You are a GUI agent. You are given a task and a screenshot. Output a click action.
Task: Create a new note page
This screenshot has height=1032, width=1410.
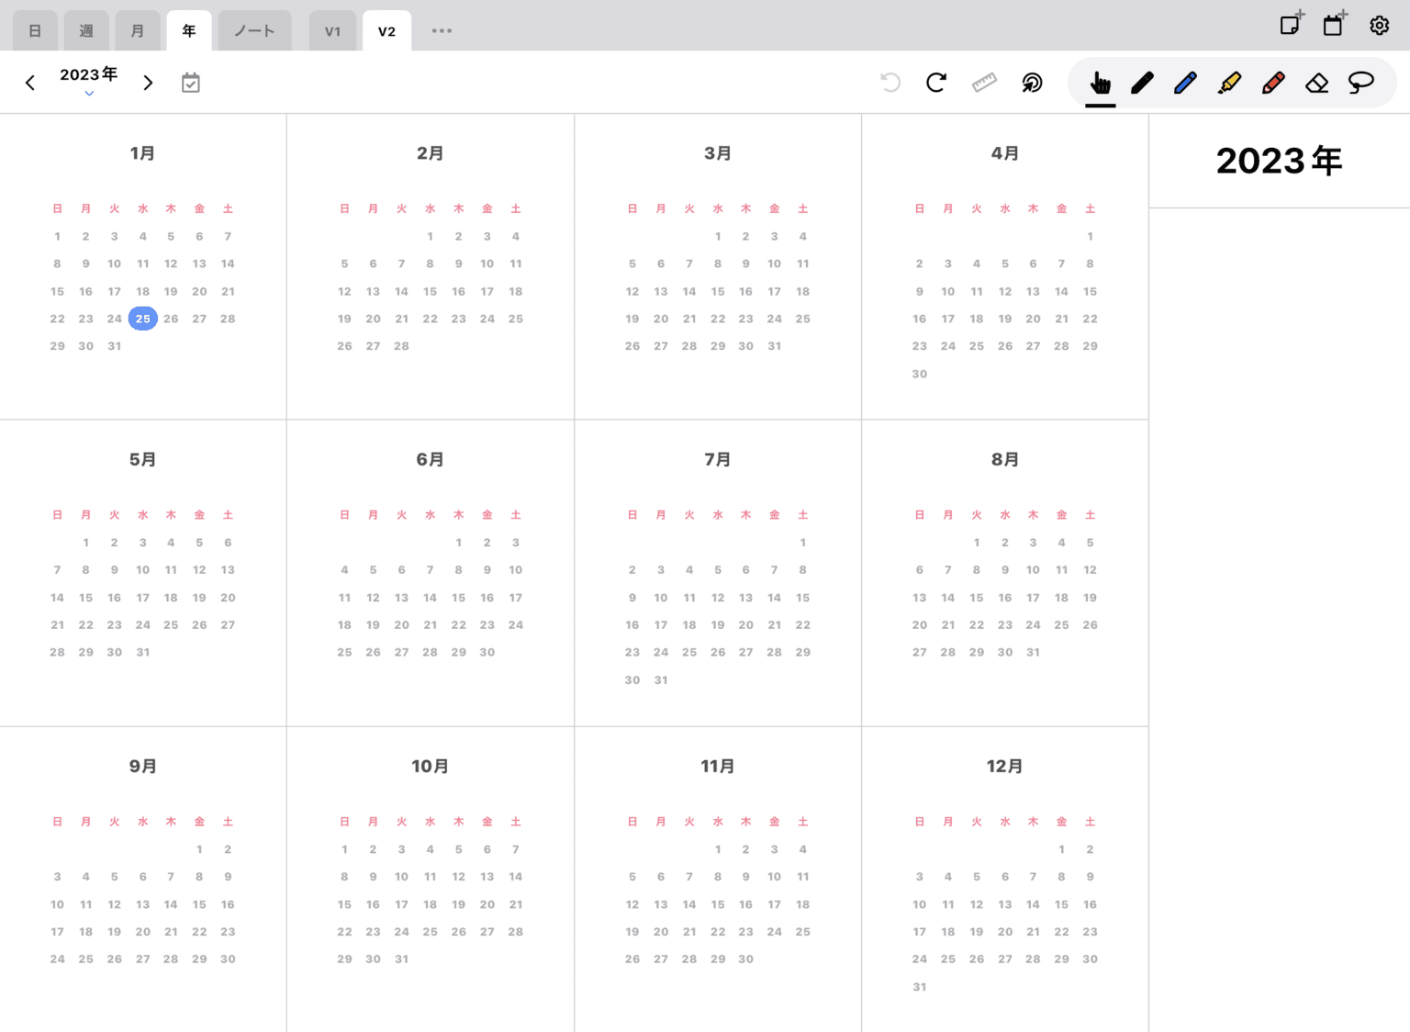tap(1291, 24)
